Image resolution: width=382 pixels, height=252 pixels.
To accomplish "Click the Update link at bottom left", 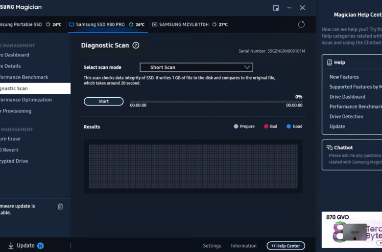I will 25,246.
